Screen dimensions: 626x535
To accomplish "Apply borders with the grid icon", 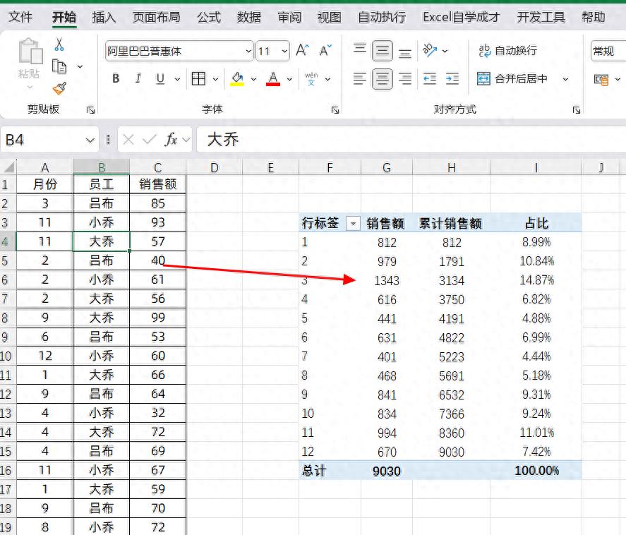I will 198,79.
